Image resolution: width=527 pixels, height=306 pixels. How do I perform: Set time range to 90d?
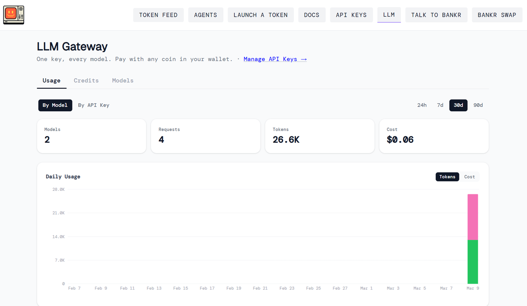(x=478, y=105)
